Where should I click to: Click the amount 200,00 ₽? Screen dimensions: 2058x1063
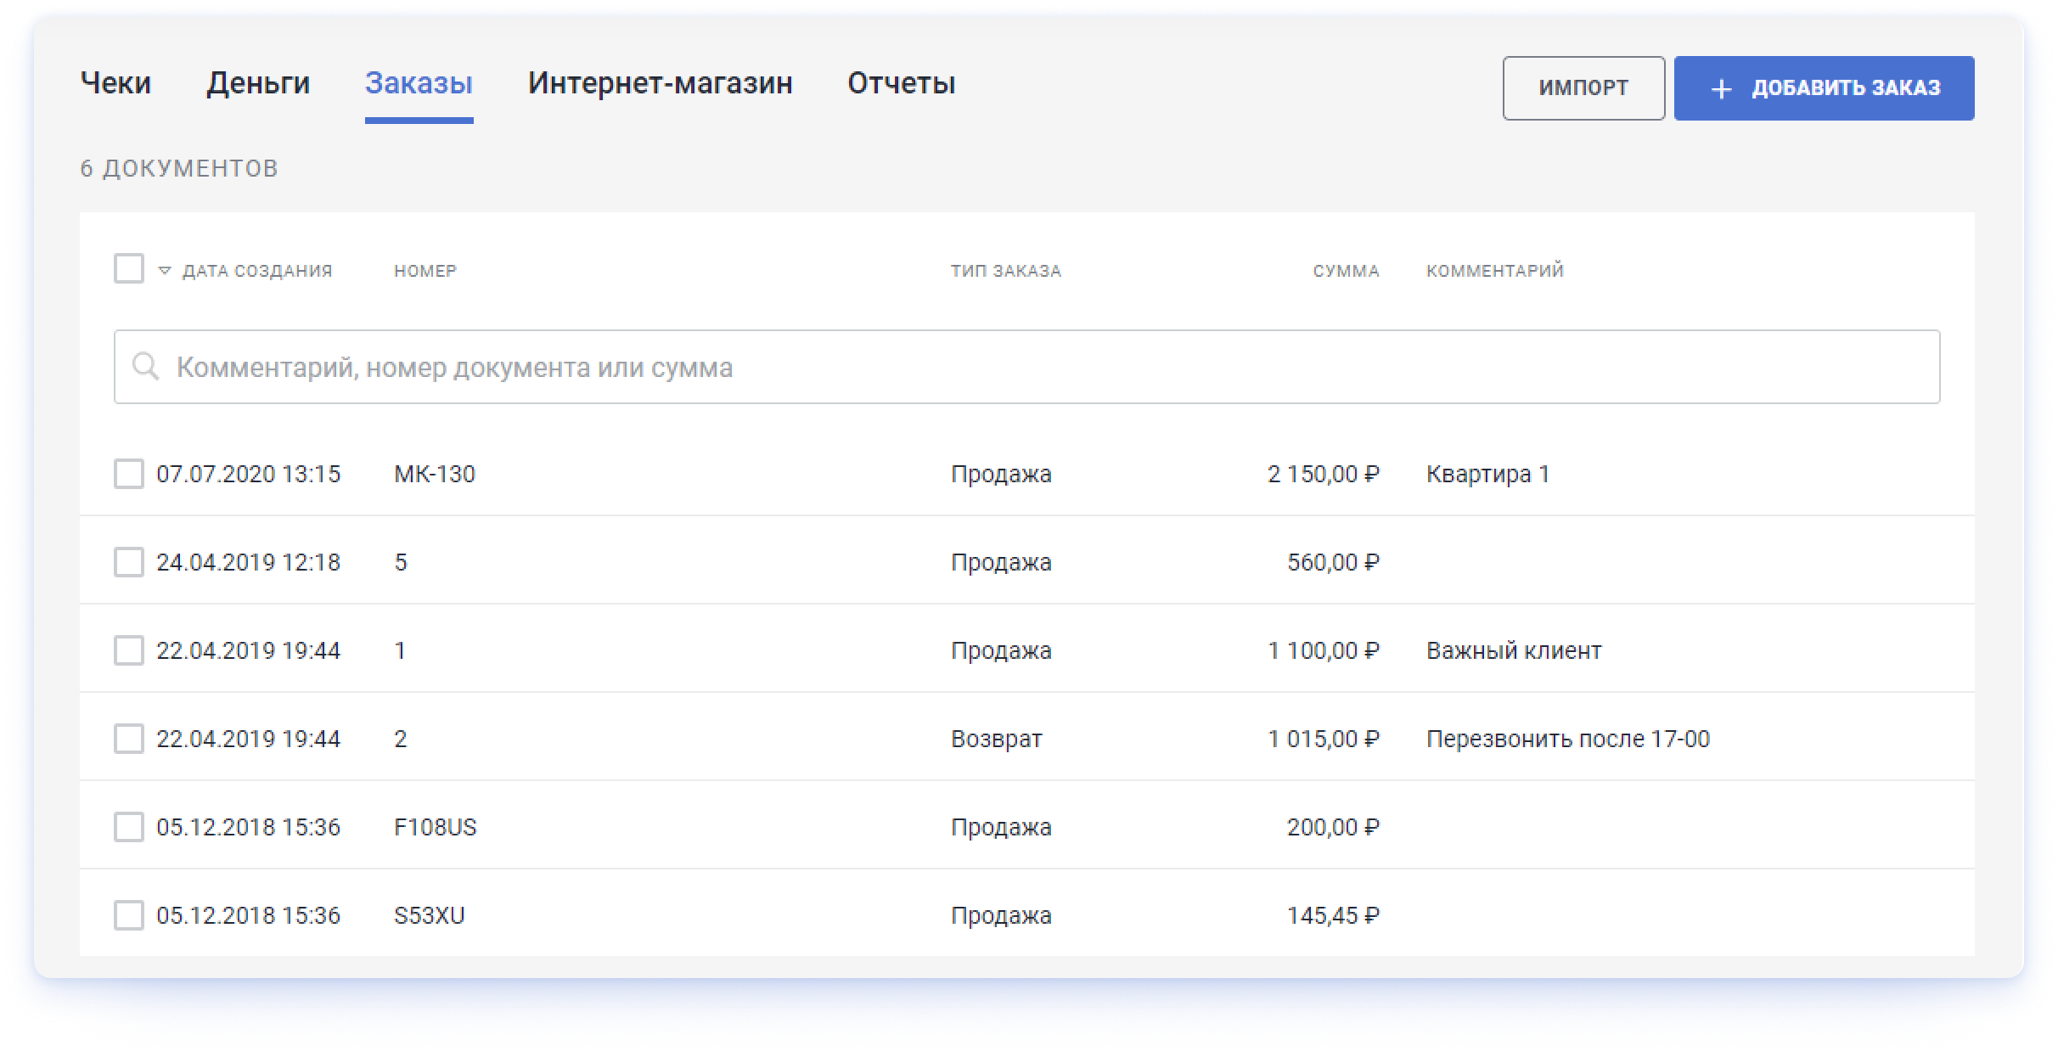click(x=1333, y=827)
